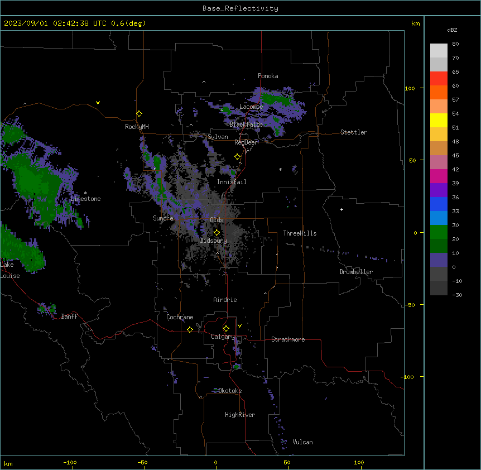Click the red 65 dBZ legend swatch
Screen dimensions: 481x470
pyautogui.click(x=439, y=78)
